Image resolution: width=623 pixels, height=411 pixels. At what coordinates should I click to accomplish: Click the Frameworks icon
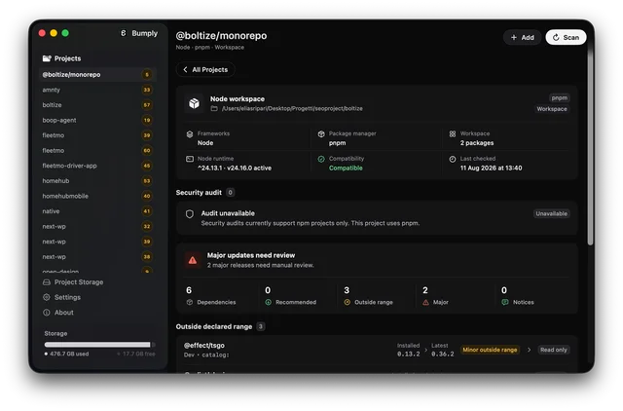(190, 134)
